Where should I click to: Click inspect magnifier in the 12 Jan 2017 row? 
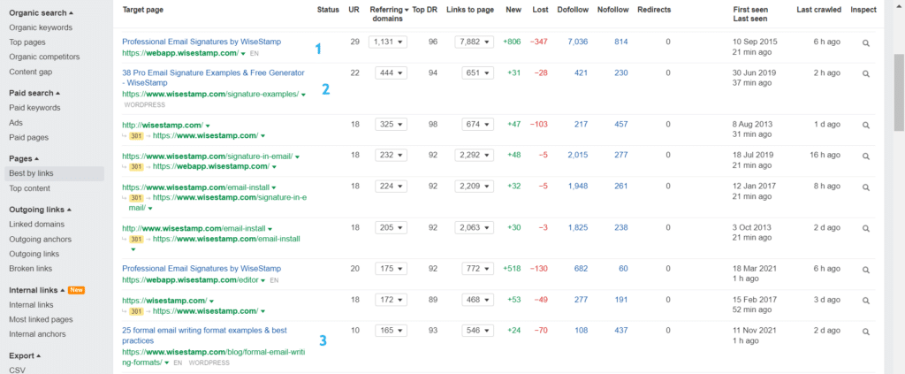pos(866,187)
